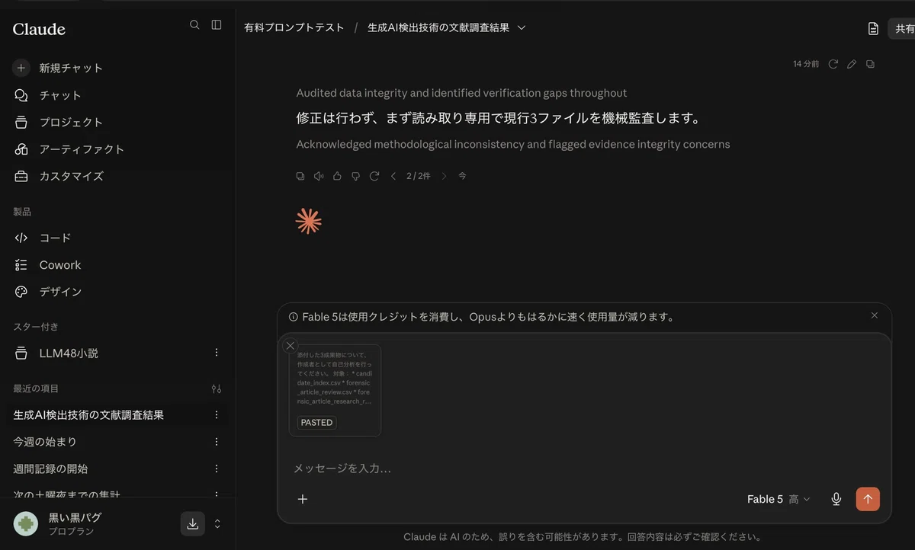Open the options menu for 今週の始まり
915x550 pixels.
pos(217,442)
